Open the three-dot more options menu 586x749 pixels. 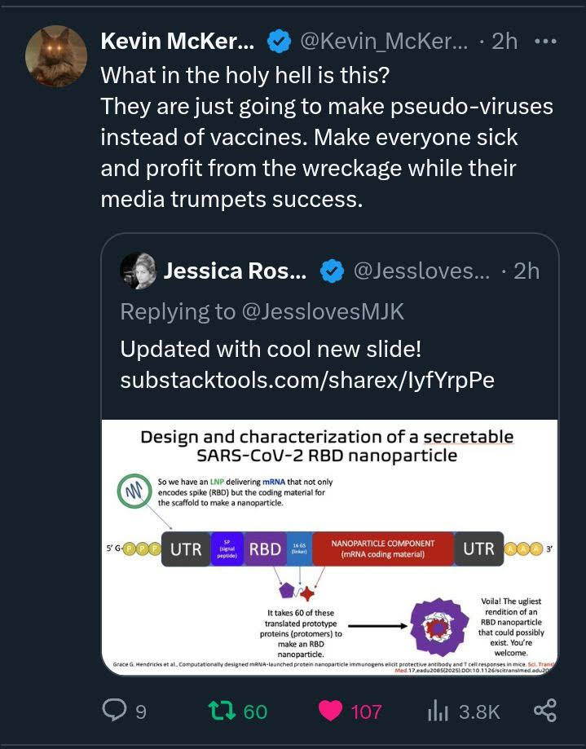544,41
